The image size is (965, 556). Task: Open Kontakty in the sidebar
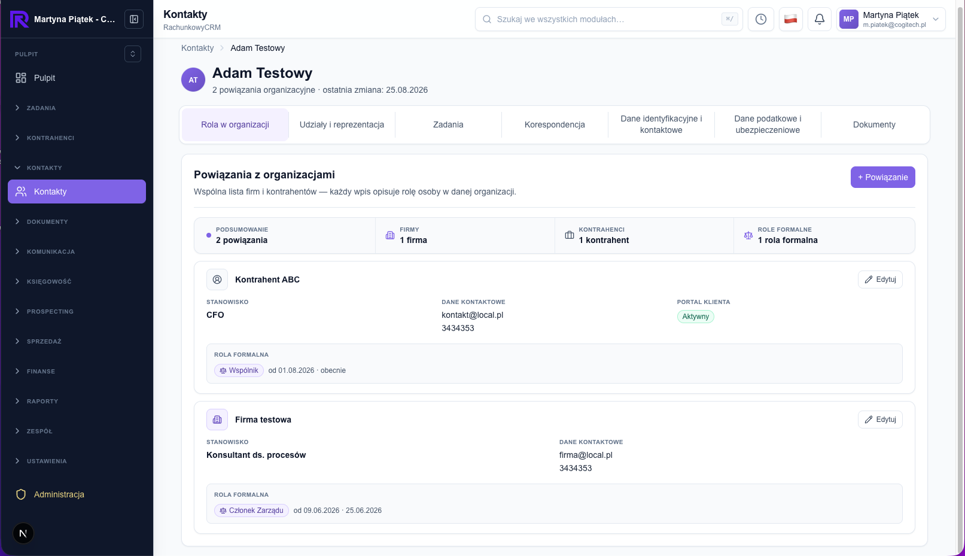(77, 192)
